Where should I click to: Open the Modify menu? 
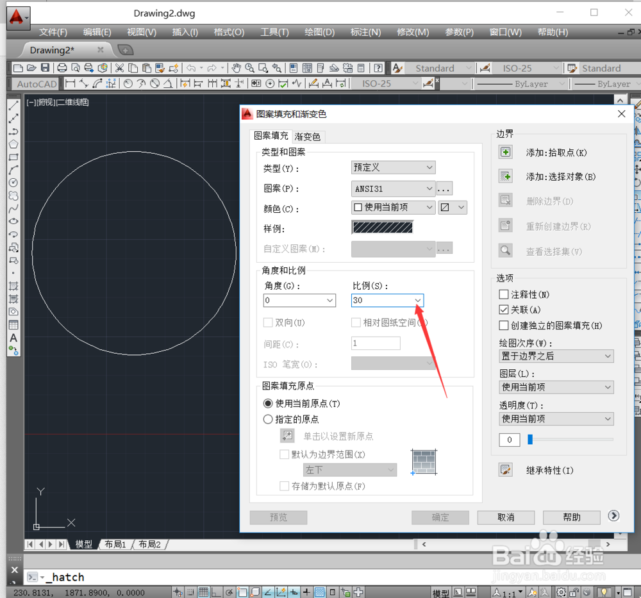413,32
